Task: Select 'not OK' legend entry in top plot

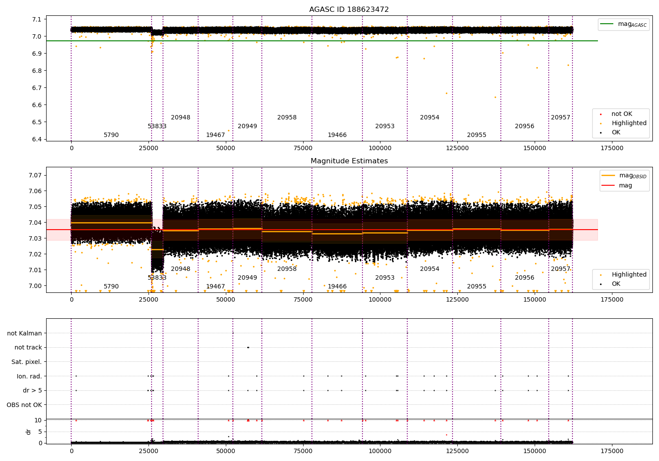Action: coord(622,114)
